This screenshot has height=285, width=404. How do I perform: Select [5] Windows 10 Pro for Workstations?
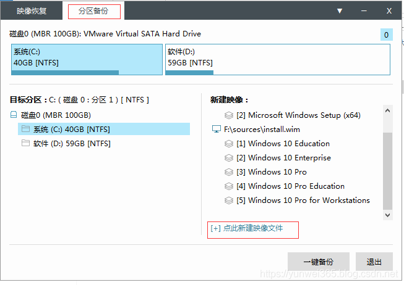point(303,200)
